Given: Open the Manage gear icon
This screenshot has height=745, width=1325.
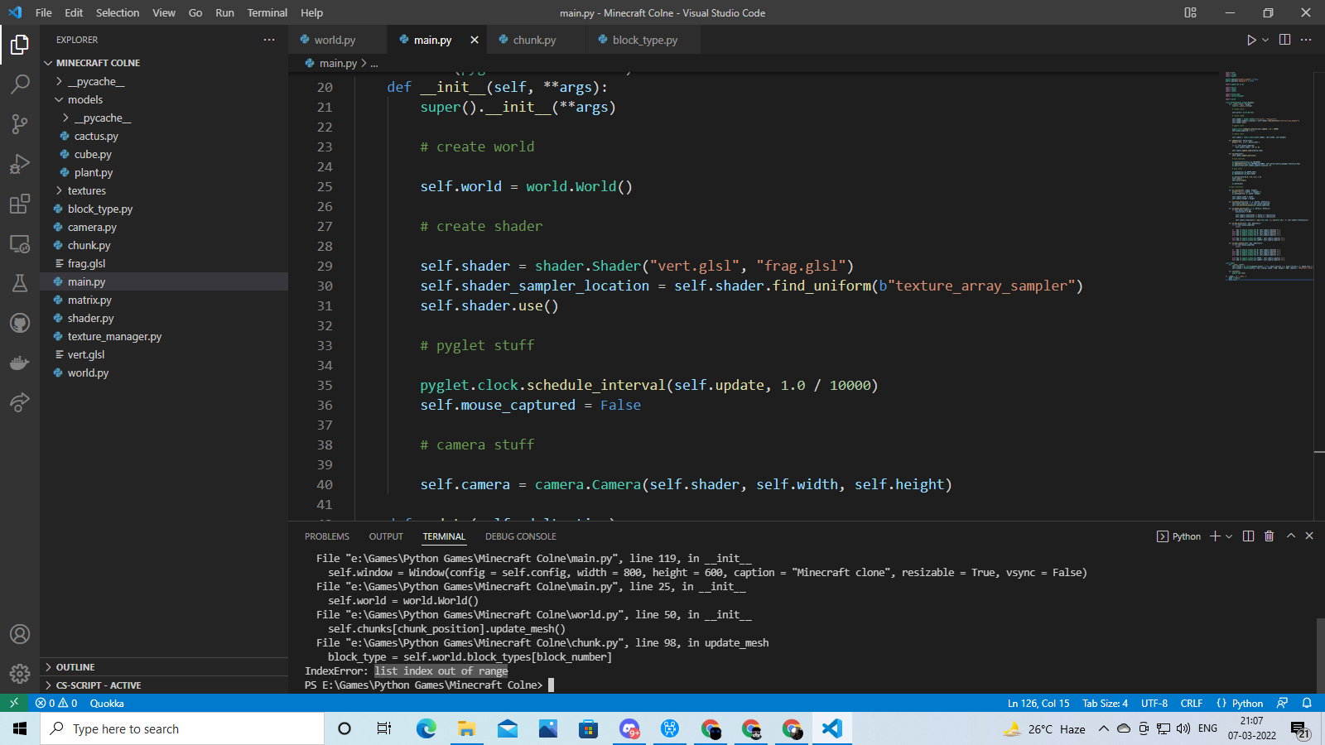Looking at the screenshot, I should [x=20, y=674].
